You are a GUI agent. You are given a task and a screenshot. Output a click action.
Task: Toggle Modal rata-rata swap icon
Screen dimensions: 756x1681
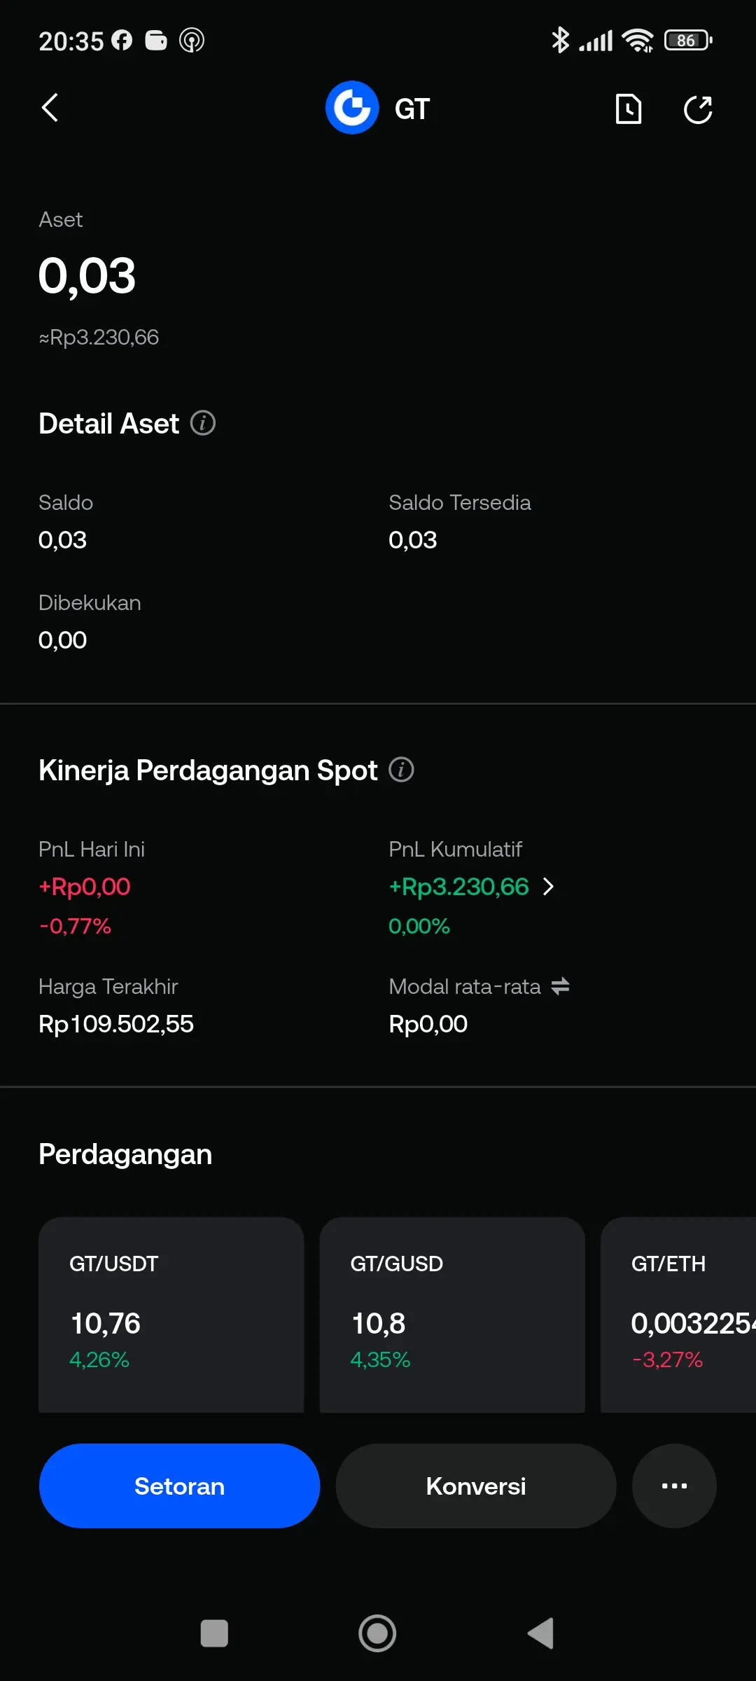[560, 986]
